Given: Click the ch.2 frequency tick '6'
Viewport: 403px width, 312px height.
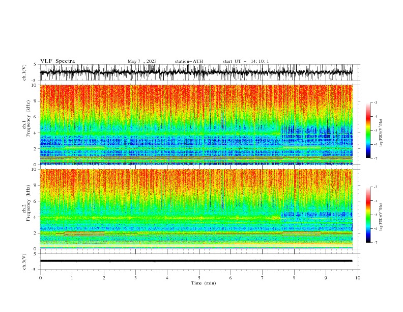Looking at the screenshot, I should click(36, 201).
